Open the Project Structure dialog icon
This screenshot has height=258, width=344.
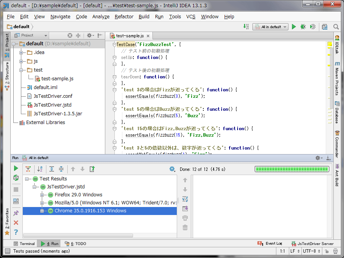point(325,27)
